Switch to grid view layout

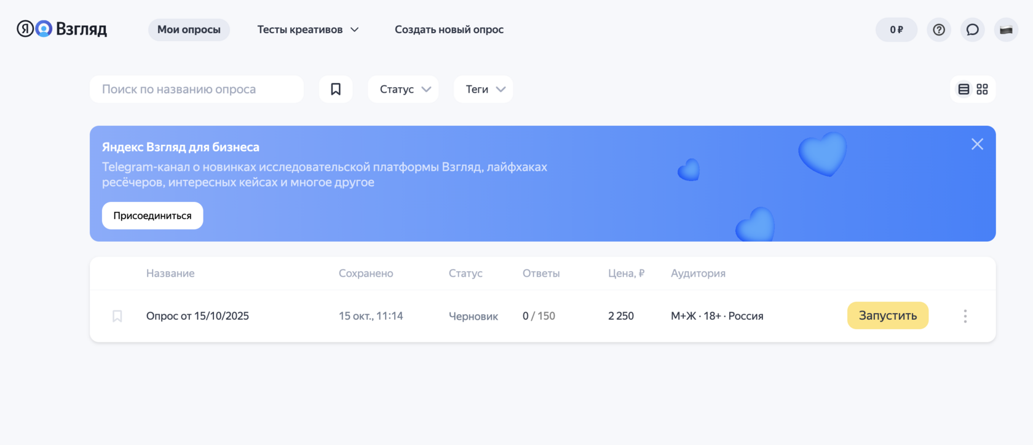click(983, 89)
